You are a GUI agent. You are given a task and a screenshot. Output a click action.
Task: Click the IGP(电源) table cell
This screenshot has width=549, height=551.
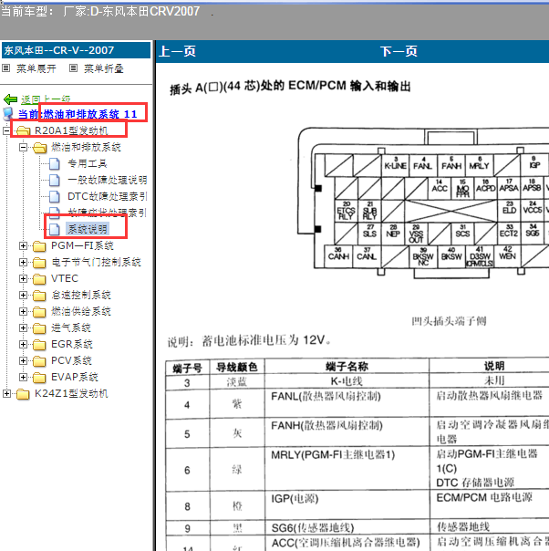point(347,505)
